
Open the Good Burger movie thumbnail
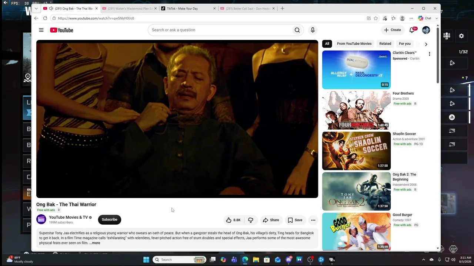click(356, 232)
